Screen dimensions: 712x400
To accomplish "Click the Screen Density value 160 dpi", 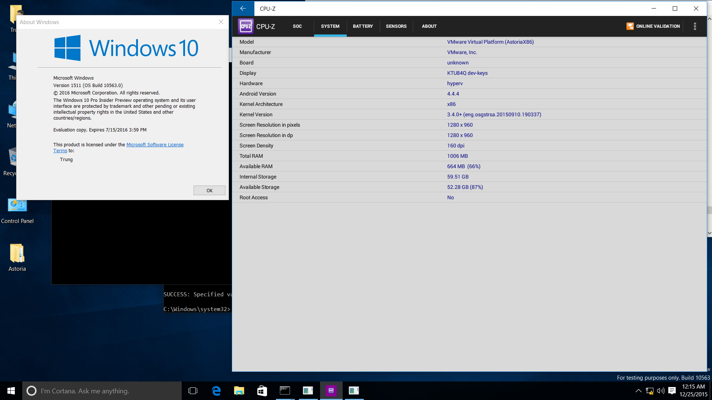I will pyautogui.click(x=456, y=146).
